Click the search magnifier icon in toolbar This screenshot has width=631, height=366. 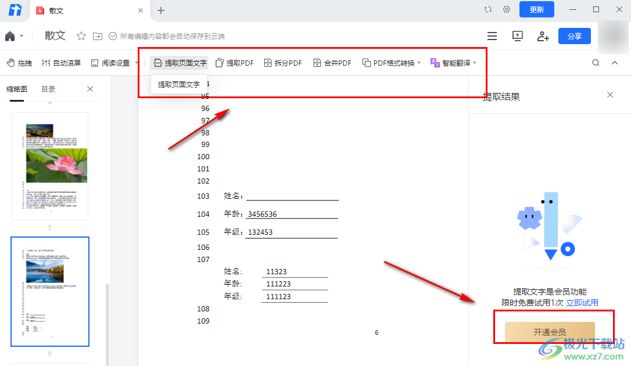click(x=596, y=63)
